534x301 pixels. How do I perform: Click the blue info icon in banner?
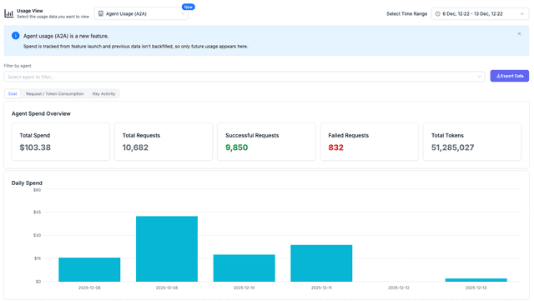[15, 35]
